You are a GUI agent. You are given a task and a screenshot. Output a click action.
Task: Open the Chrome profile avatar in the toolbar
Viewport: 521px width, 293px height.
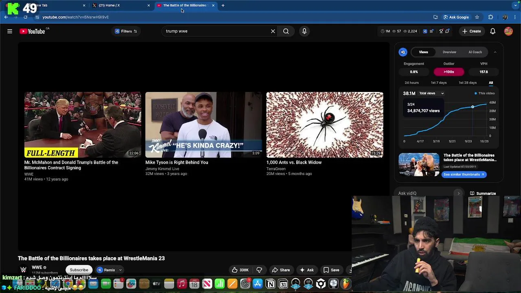pyautogui.click(x=505, y=17)
